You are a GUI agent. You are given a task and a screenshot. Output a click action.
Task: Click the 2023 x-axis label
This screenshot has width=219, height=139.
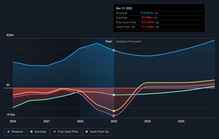114,121
